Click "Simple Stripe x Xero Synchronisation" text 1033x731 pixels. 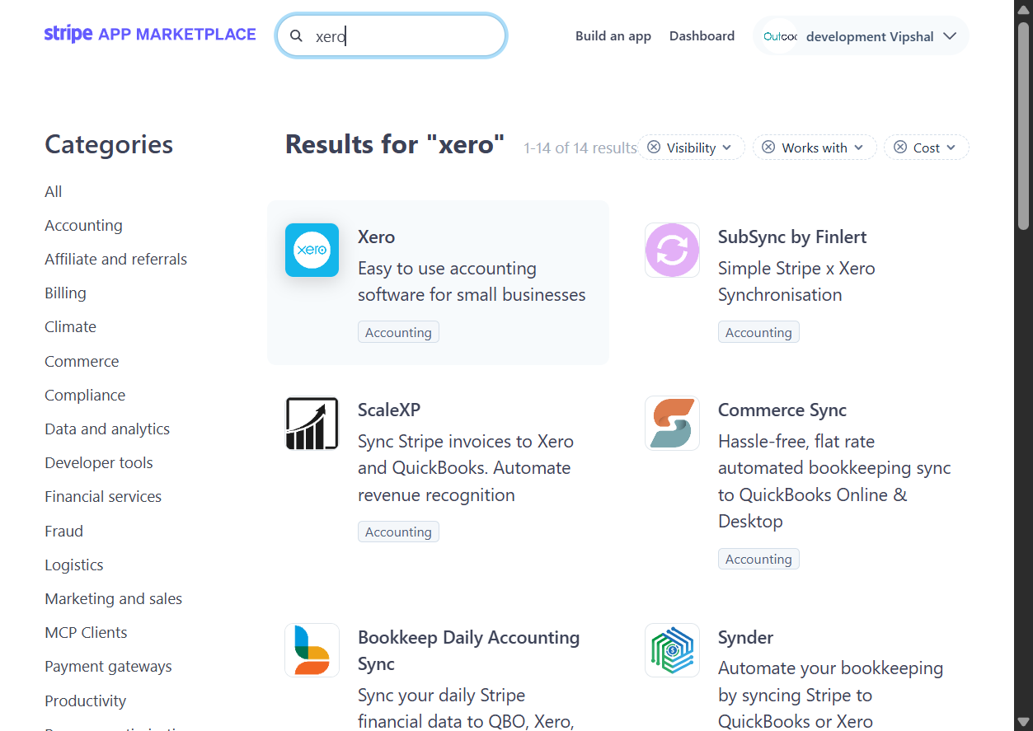click(x=796, y=282)
